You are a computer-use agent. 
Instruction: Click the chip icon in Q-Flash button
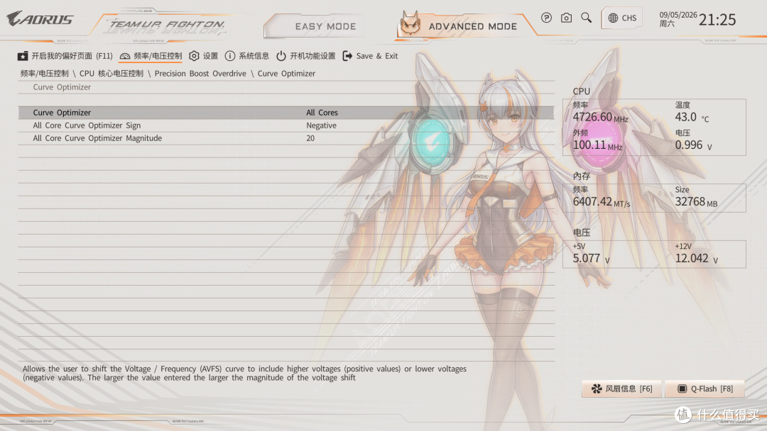682,389
